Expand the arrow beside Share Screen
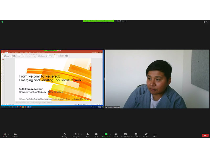This screenshot has height=158, width=210. (x=110, y=134)
